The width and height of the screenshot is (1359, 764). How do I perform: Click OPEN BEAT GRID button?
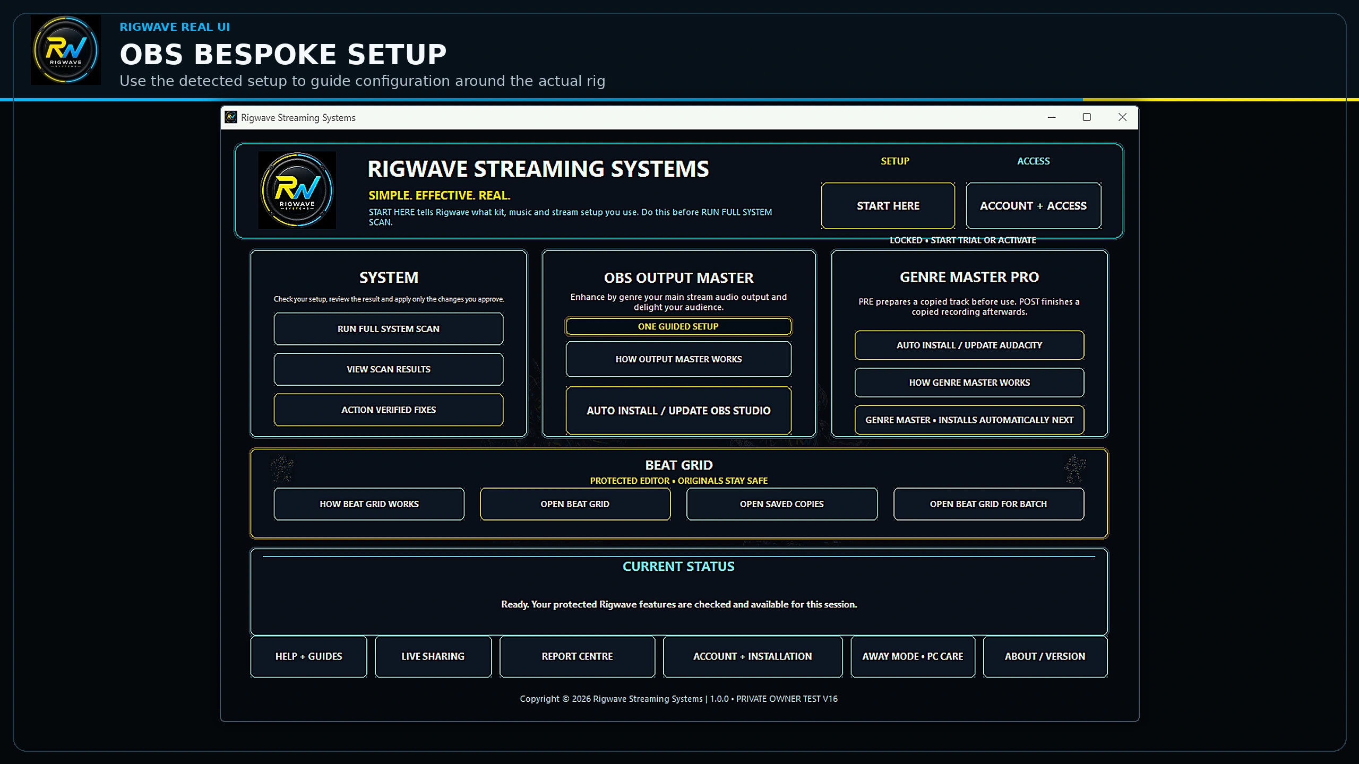coord(575,504)
